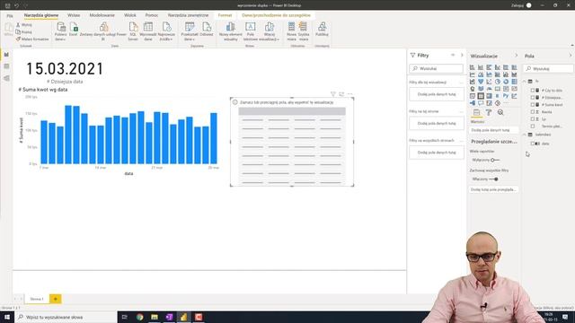This screenshot has height=323, width=575.
Task: Check the Kwota field checkbox
Action: pos(533,112)
